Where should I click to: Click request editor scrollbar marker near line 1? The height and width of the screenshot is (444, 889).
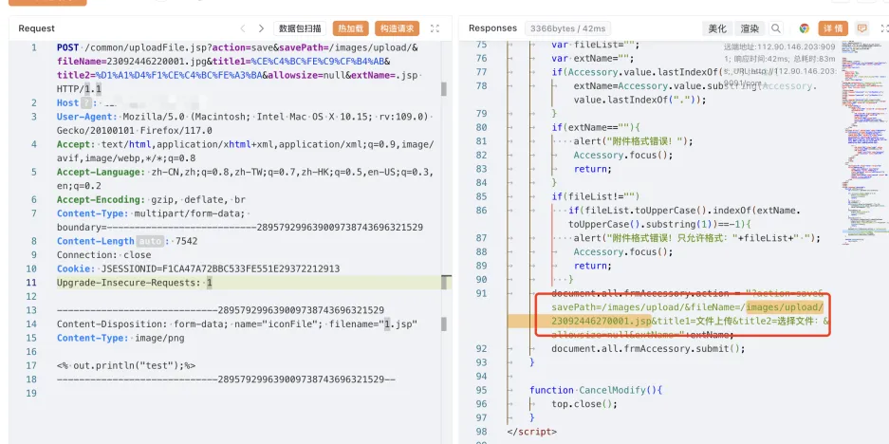(444, 89)
